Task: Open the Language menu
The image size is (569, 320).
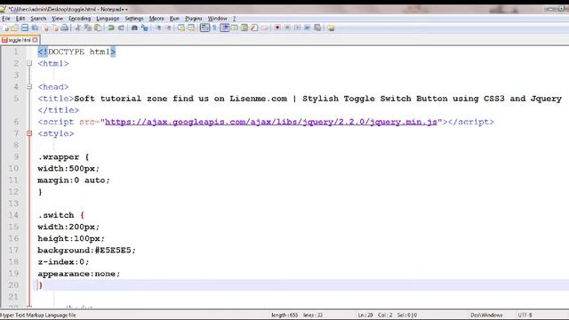Action: click(108, 19)
